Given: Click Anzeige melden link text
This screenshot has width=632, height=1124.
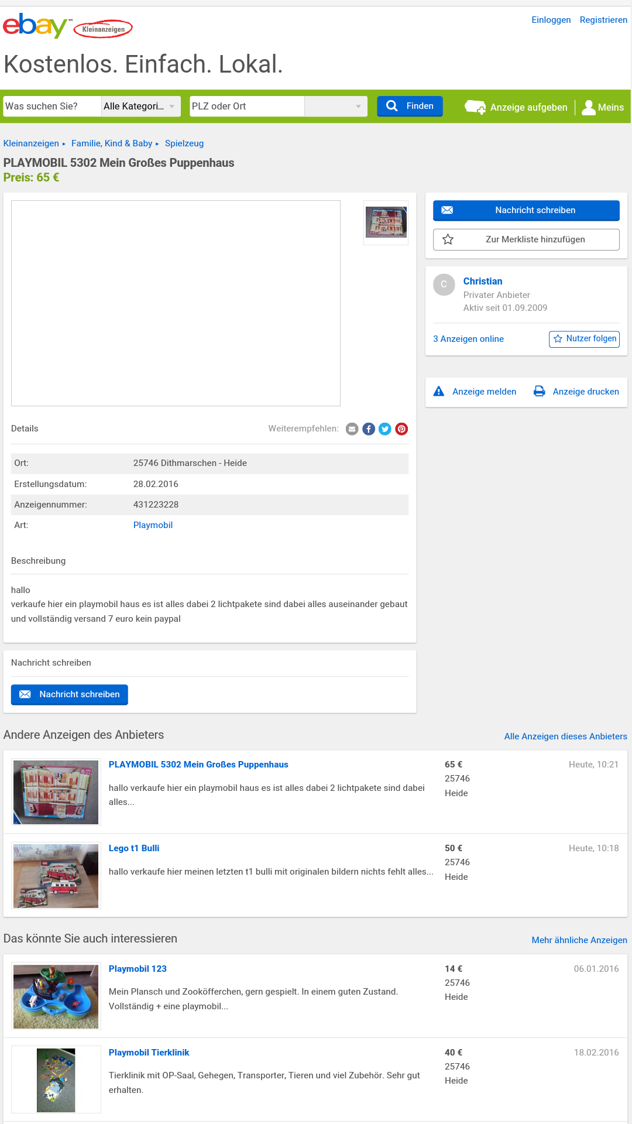Looking at the screenshot, I should click(484, 392).
